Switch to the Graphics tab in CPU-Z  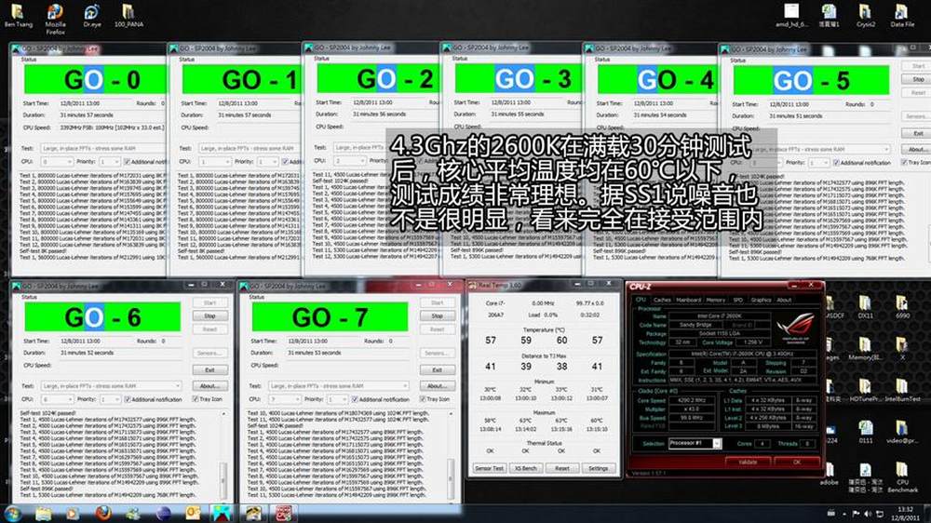[761, 300]
